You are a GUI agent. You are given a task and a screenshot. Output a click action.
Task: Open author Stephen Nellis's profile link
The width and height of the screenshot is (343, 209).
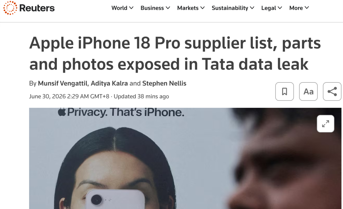[x=164, y=84]
